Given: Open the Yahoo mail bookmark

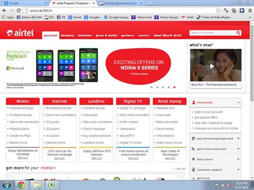Looking at the screenshot, I should coord(142,17).
